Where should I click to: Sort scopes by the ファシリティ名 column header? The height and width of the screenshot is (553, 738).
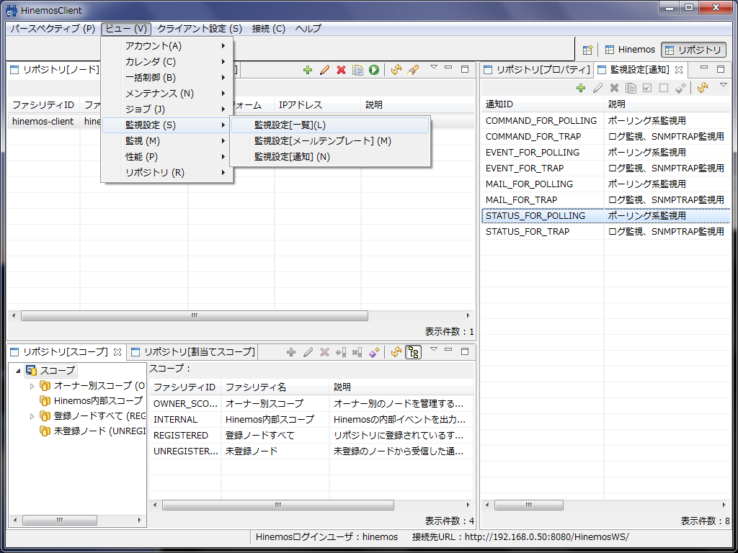tap(275, 387)
